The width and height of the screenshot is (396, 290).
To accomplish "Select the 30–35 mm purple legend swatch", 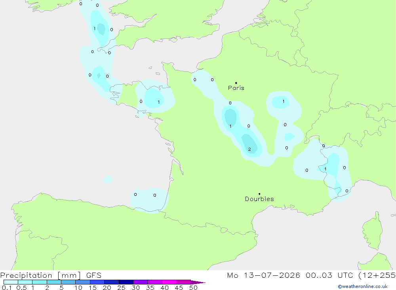I will coord(141,282).
